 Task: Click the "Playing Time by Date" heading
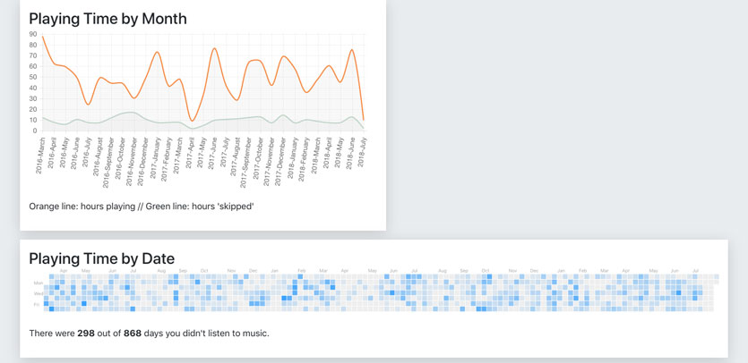(103, 258)
